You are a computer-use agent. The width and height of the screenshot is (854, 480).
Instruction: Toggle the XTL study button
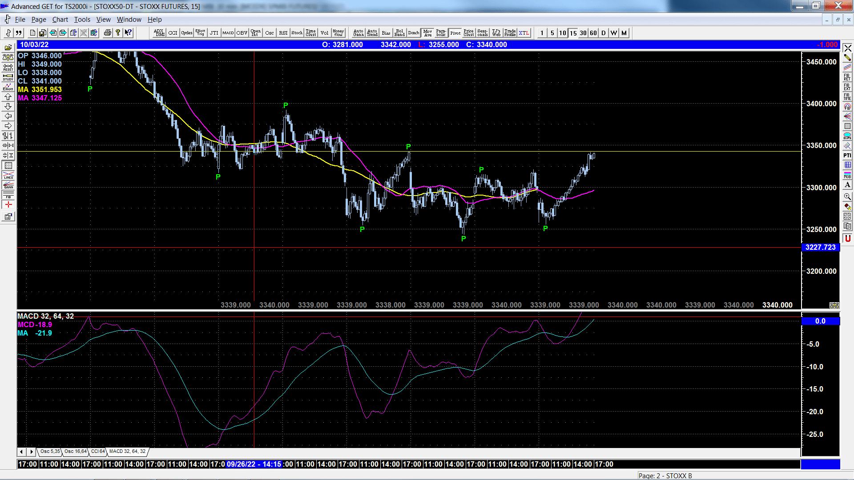click(524, 33)
